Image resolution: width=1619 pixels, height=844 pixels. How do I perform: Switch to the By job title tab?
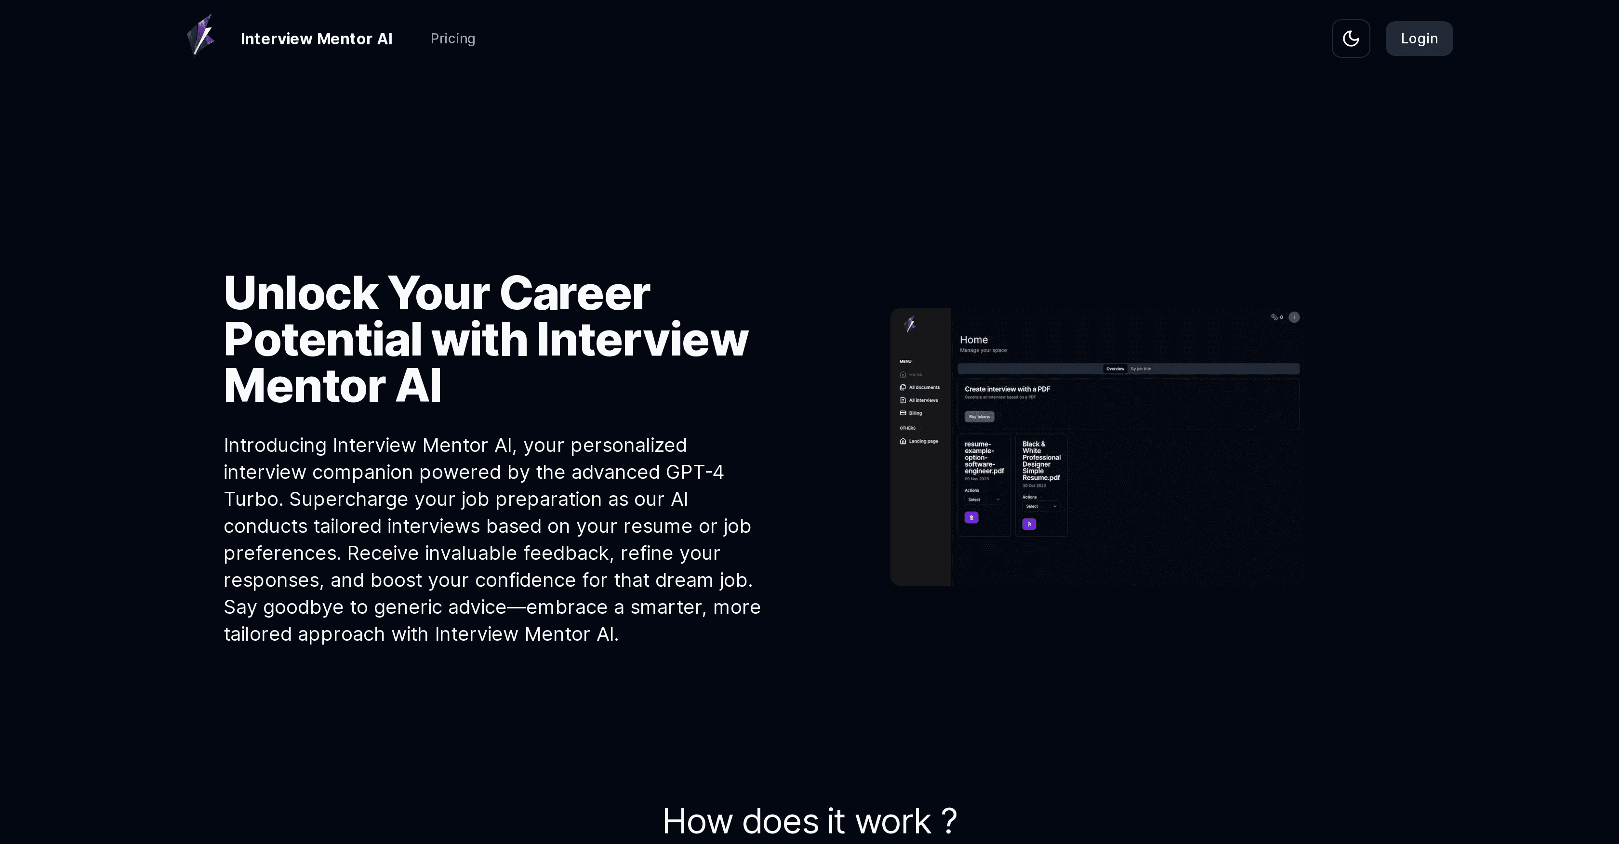1141,369
